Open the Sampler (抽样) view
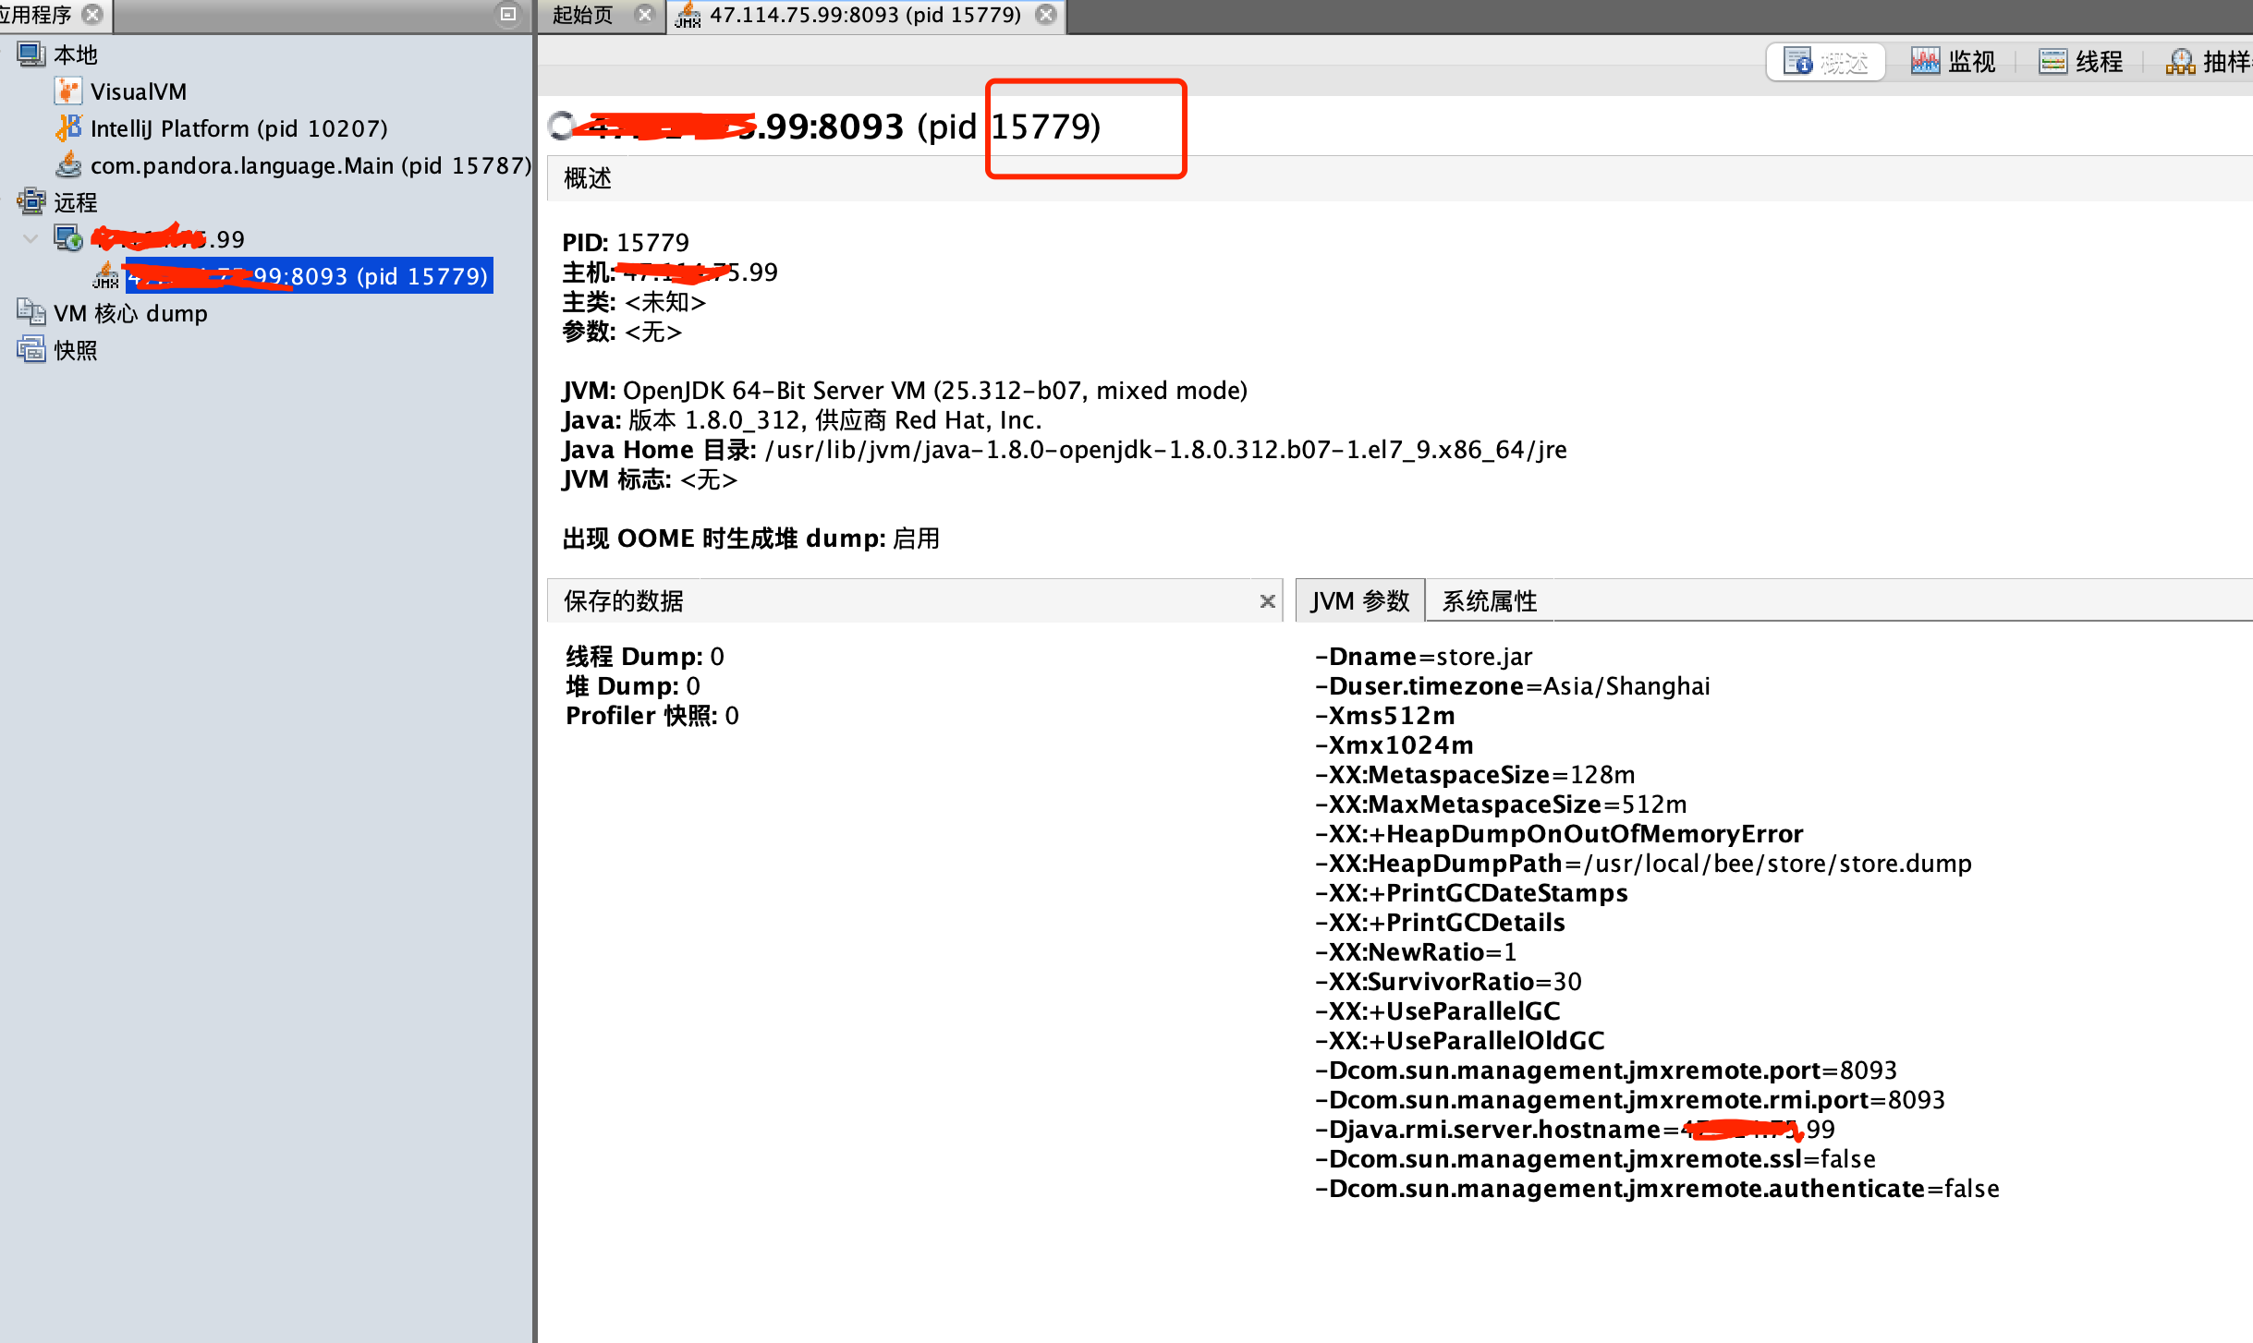 point(2208,62)
